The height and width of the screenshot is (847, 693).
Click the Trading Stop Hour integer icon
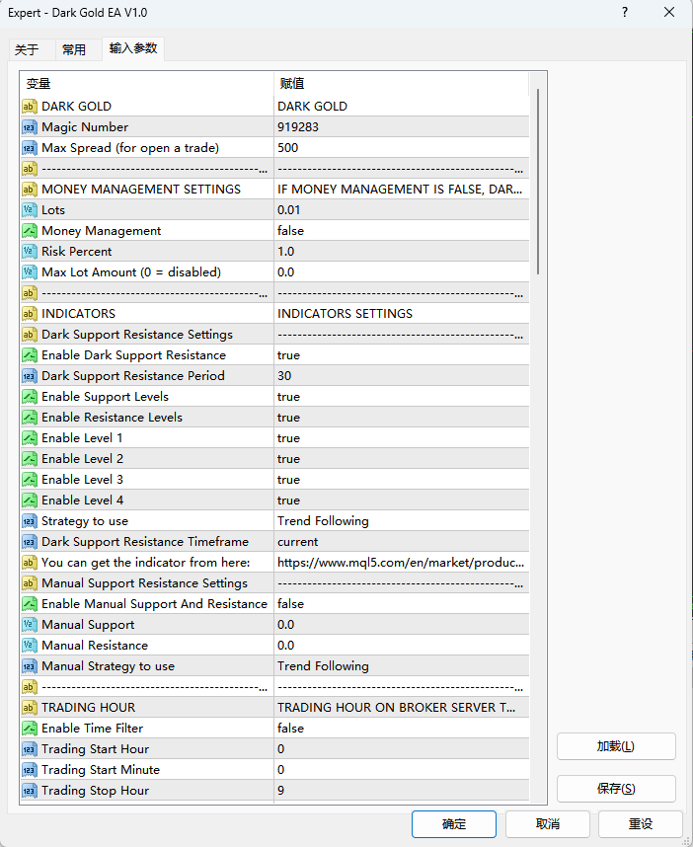[29, 791]
